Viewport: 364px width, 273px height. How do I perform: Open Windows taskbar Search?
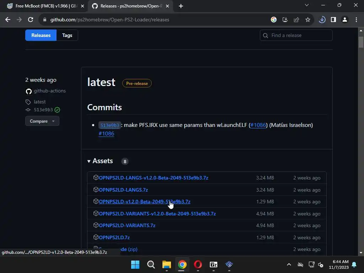click(x=151, y=264)
